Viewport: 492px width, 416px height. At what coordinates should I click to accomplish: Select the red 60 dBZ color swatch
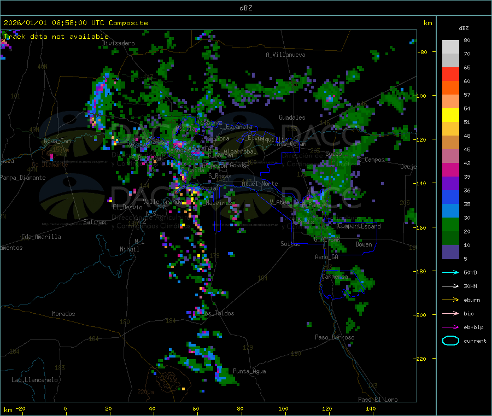[x=450, y=74]
